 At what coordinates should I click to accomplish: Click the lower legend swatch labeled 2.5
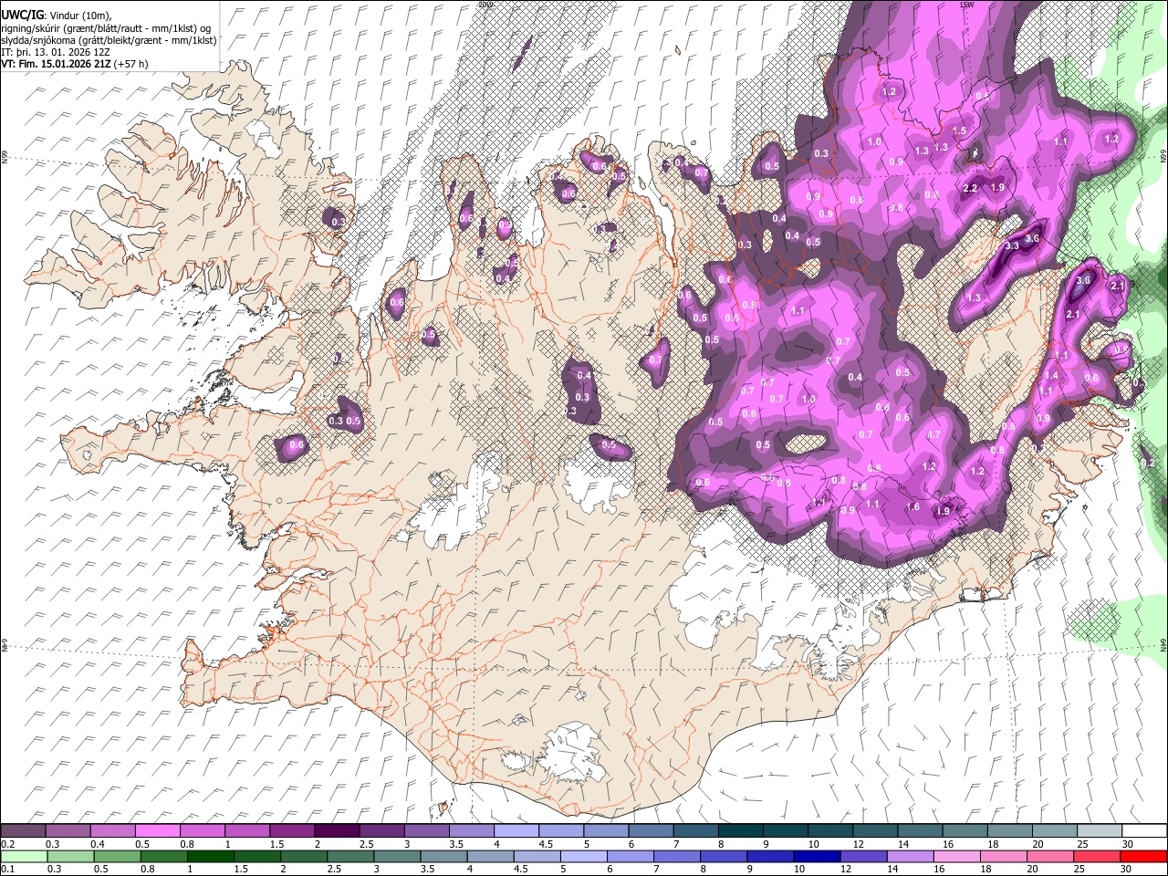349,856
